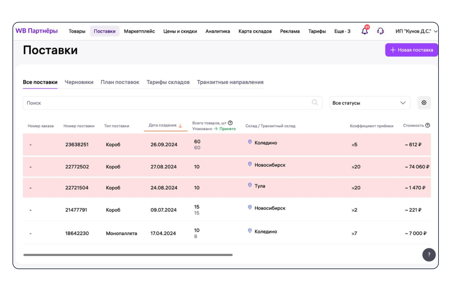Open the notifications bell icon
Screen dimensions: 451x291
pos(365,31)
